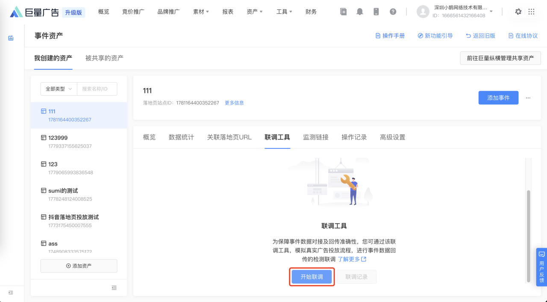Click the table icon beside asset ass
547x302 pixels.
pyautogui.click(x=43, y=243)
